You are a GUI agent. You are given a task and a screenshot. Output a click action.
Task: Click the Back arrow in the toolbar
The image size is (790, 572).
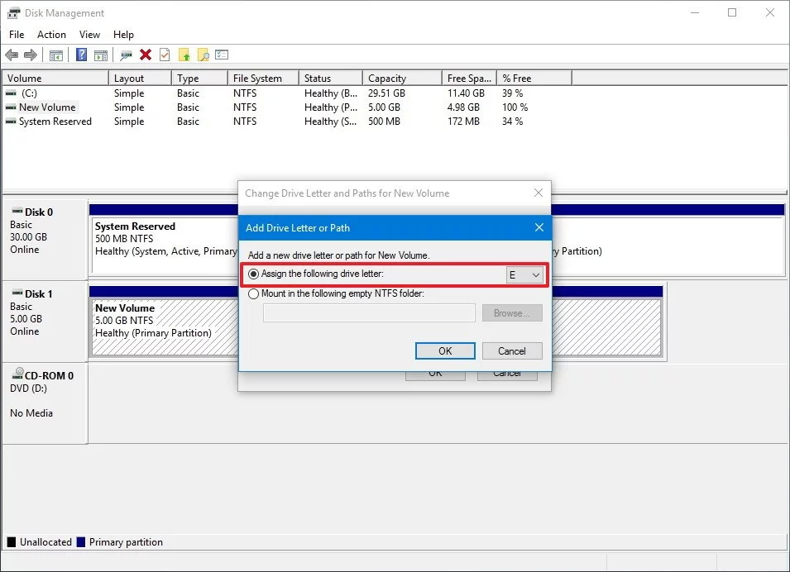coord(12,55)
